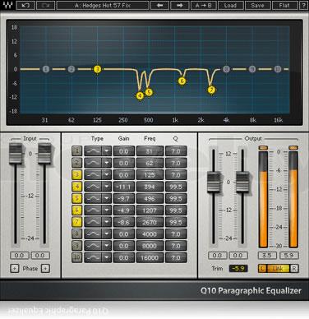Viewport: 309px width, 319px height.
Task: Select band 4 node on EQ graph
Action: pos(140,95)
